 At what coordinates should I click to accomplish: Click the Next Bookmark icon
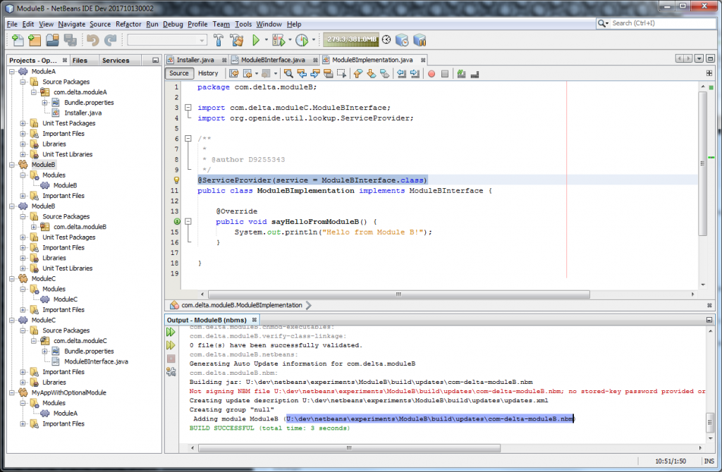tap(371, 73)
